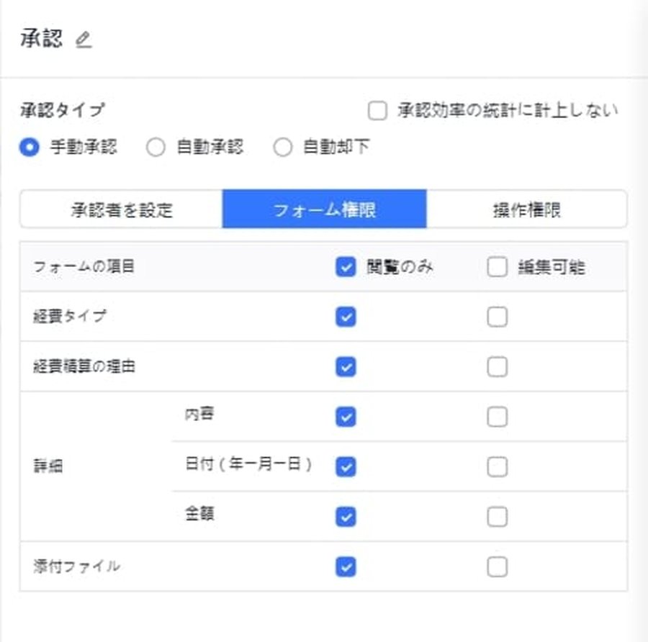Screen dimensions: 648x642
Task: Switch to the 操作権限 tab
Action: pos(528,209)
